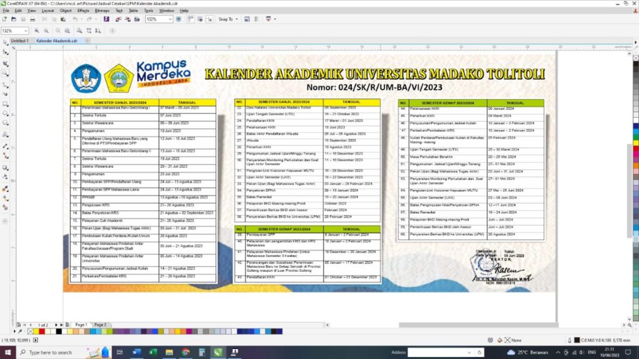Open the Layout menu
Image resolution: width=639 pixels, height=359 pixels.
(x=47, y=11)
